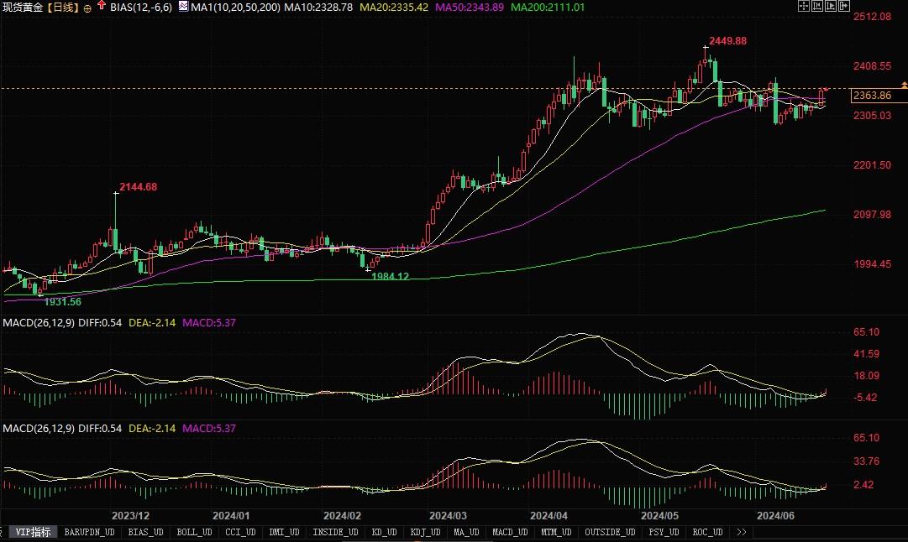Click the jump-to-start range icon
Screen dimensions: 908x542
[x=817, y=6]
